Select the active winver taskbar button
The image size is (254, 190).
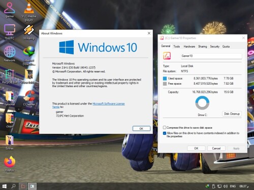32,186
